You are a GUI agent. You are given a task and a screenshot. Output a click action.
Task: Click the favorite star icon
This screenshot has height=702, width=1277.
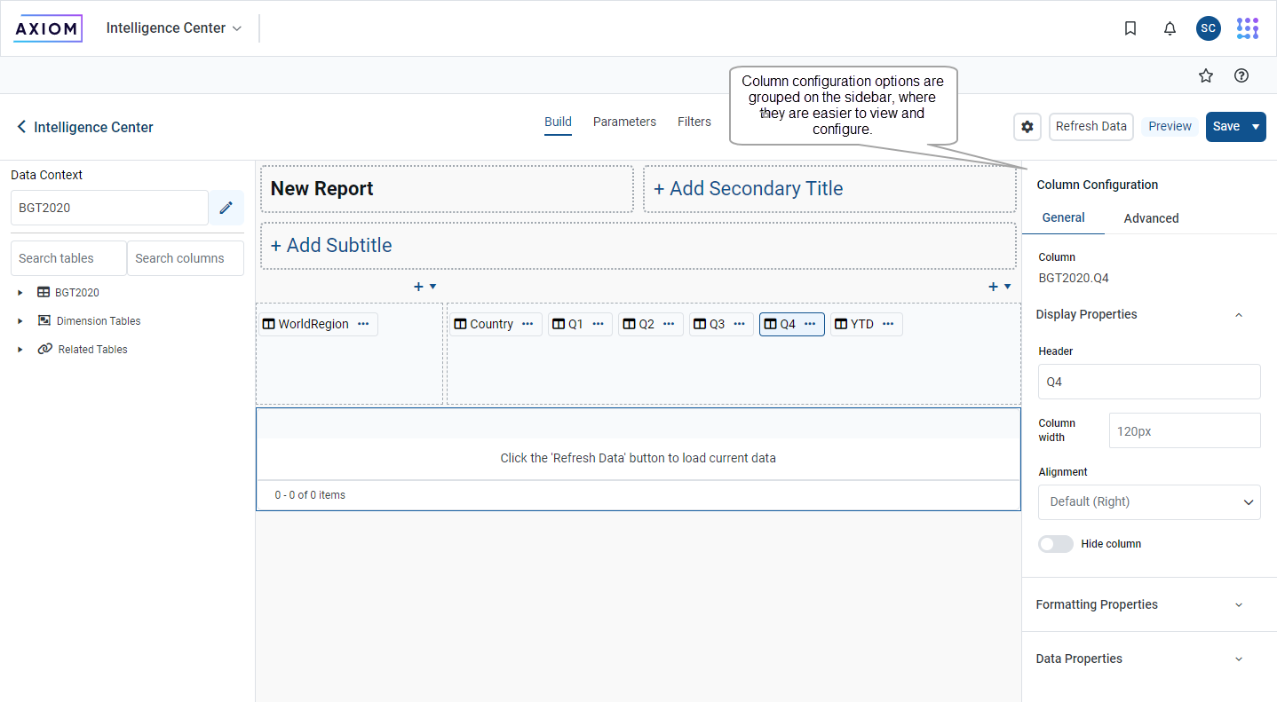[1205, 75]
